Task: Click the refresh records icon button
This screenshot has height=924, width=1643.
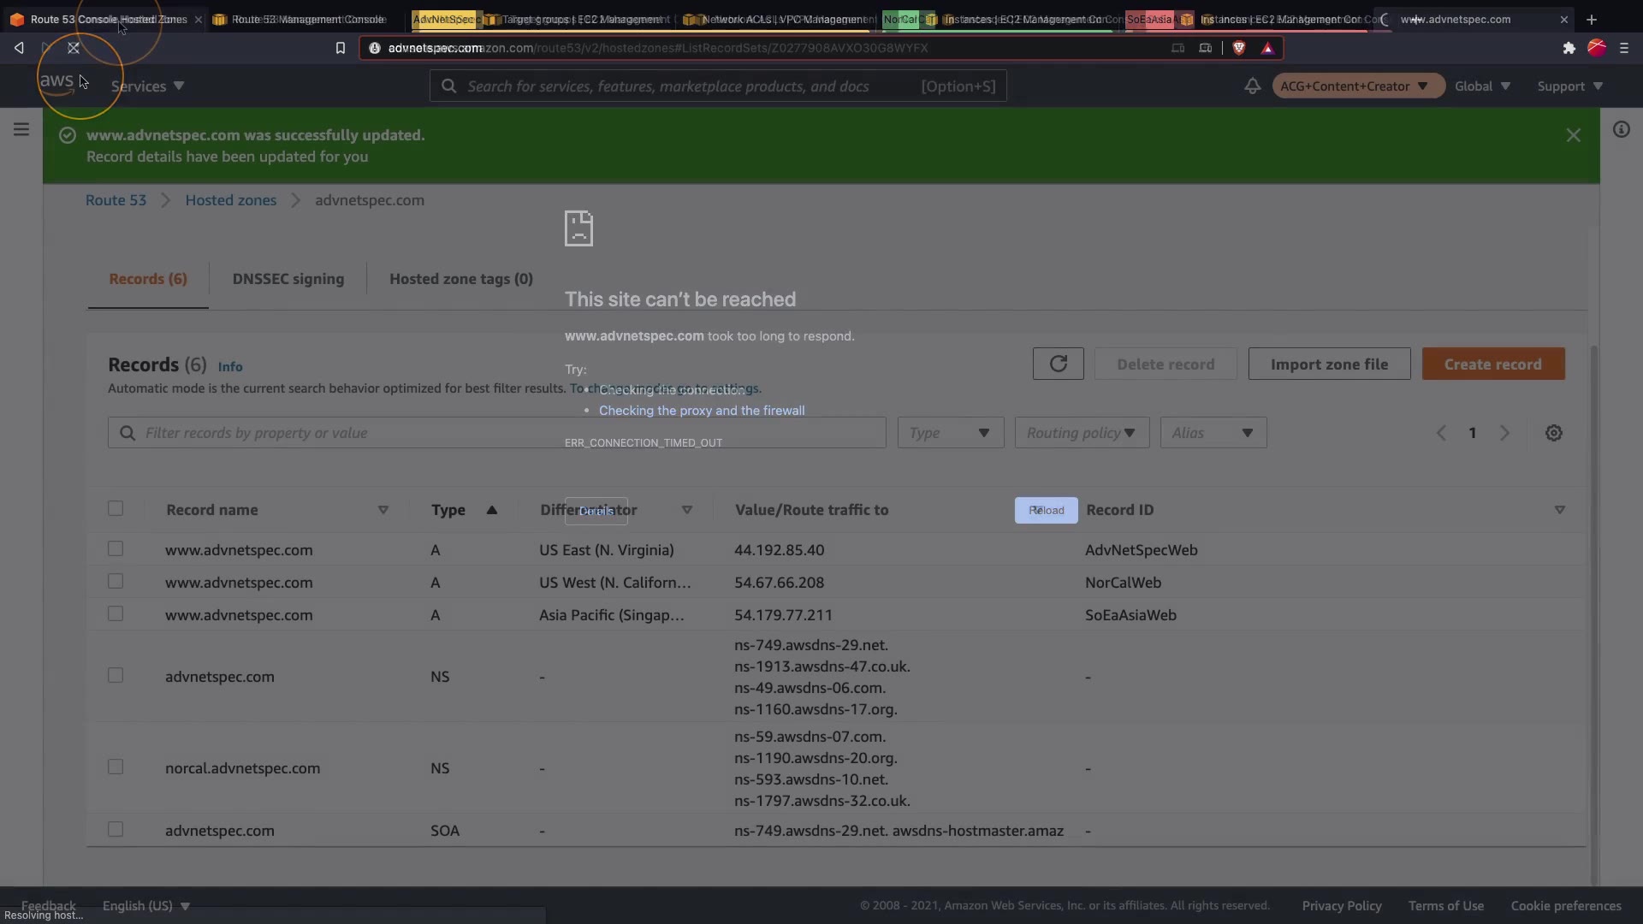Action: click(1058, 364)
